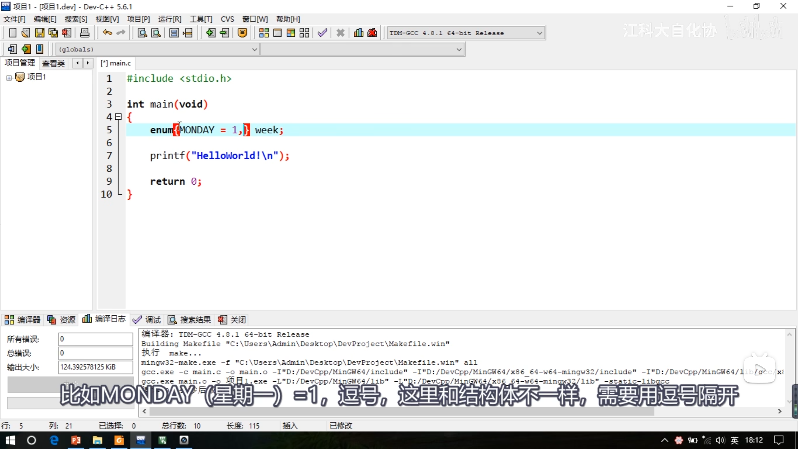Click the Compile & Run multicolor icon
The height and width of the screenshot is (449, 798).
(x=291, y=33)
